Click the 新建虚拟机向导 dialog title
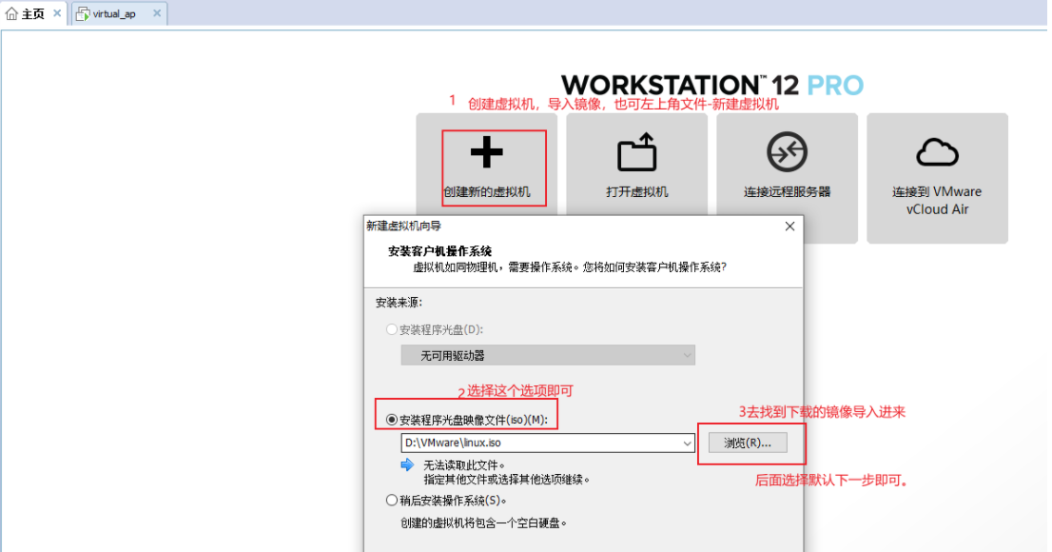The image size is (1052, 552). (404, 227)
